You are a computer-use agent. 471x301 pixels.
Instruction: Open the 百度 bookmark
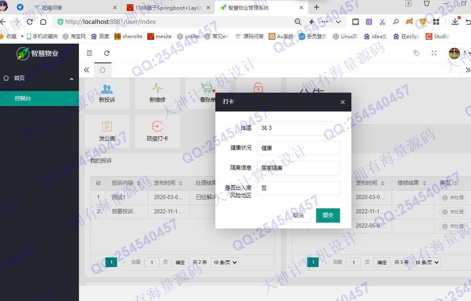pyautogui.click(x=100, y=36)
